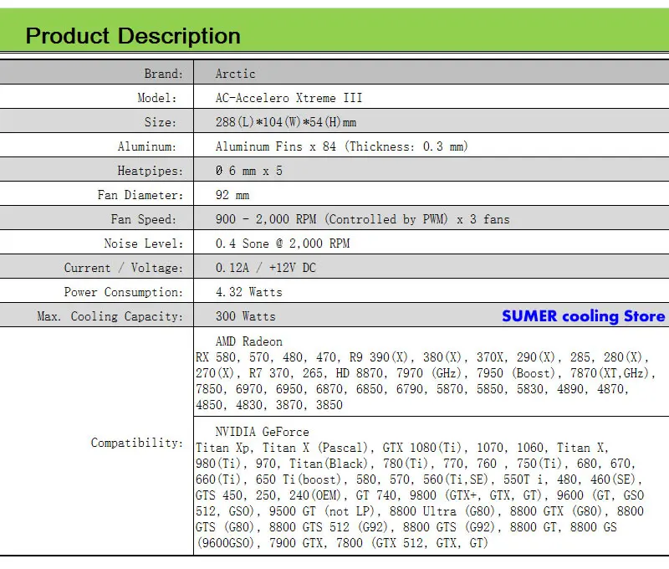Viewport: 669px width, 569px height.
Task: Select the 'Ø 6 mm x 5' value
Action: pyautogui.click(x=249, y=172)
